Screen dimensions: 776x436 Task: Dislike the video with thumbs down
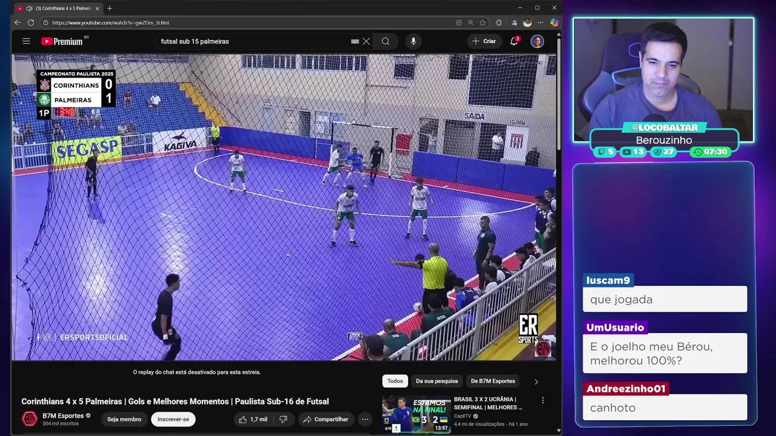(x=283, y=419)
